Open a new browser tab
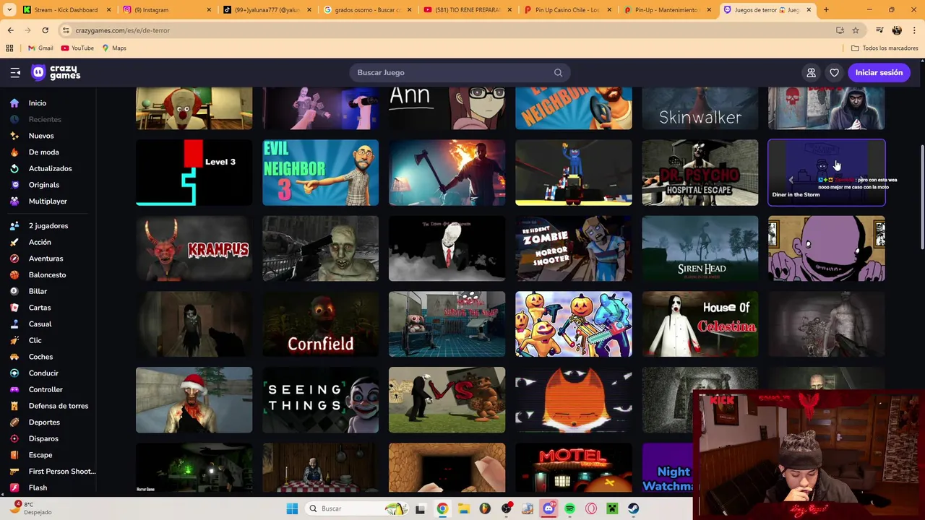925x520 pixels. coord(826,10)
